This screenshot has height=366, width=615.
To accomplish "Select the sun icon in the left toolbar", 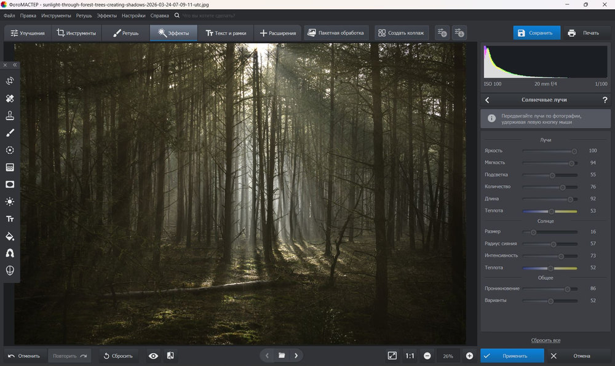I will [x=10, y=202].
